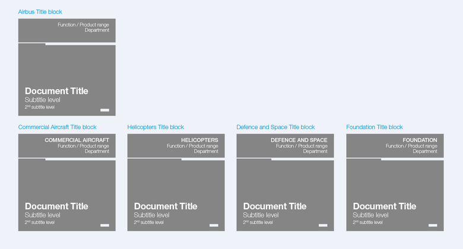Click white logo placeholder in Commercial Aircraft block
This screenshot has height=249, width=463.
pyautogui.click(x=105, y=225)
